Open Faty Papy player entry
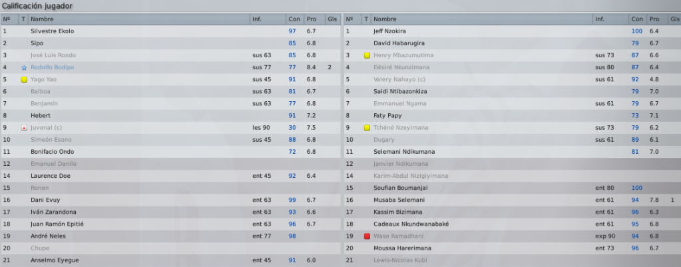This screenshot has height=267, width=681. point(387,115)
